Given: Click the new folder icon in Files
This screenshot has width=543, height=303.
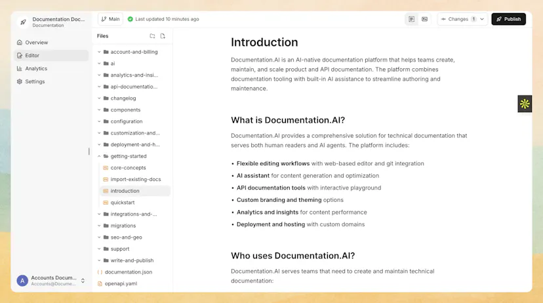Looking at the screenshot, I should pos(152,36).
